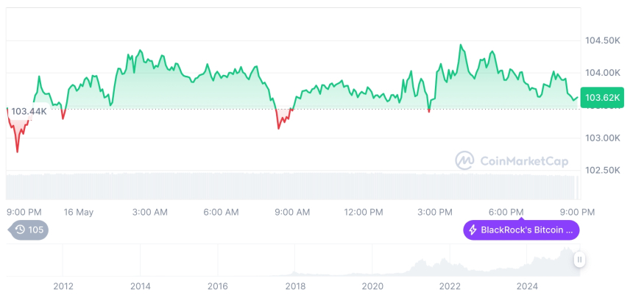Jump to 2018 in the history navigator
The image size is (633, 295).
295,285
